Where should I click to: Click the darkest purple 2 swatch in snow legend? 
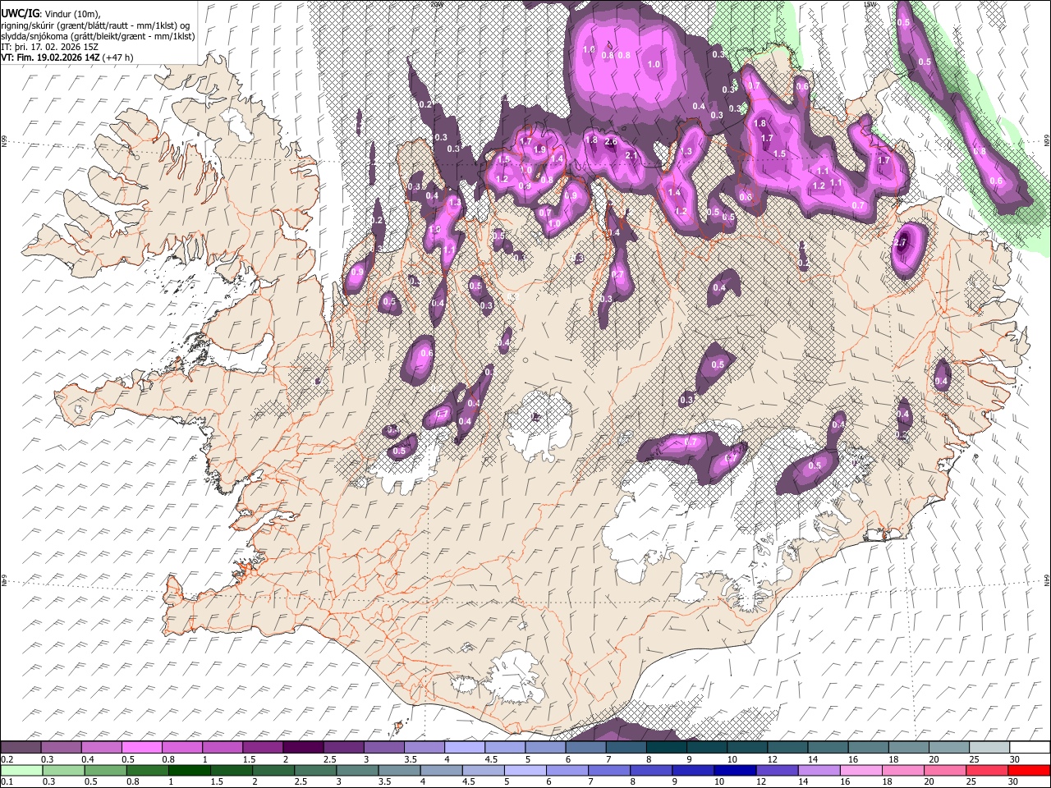pos(302,747)
